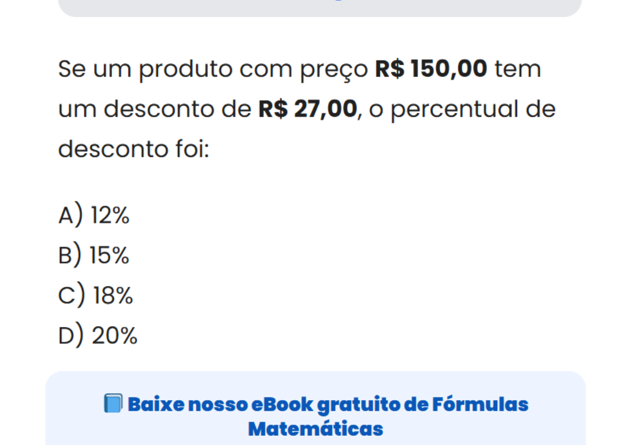Click the word "preço" in question
The width and height of the screenshot is (628, 445).
334,69
